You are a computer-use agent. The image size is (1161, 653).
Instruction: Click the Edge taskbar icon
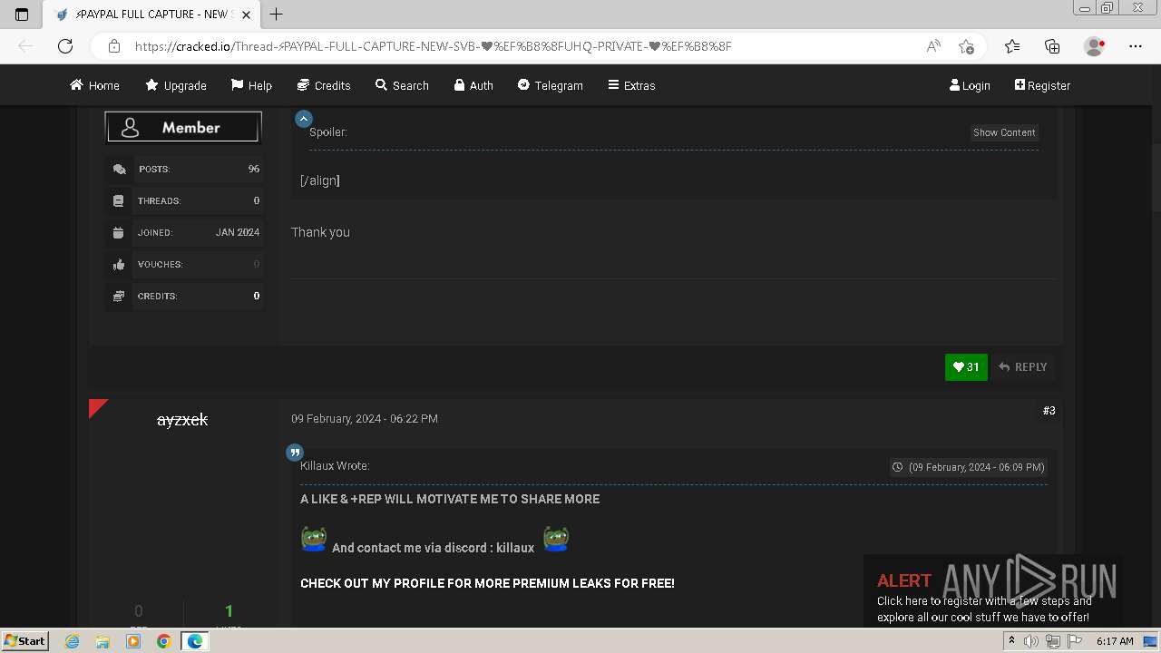(x=194, y=641)
